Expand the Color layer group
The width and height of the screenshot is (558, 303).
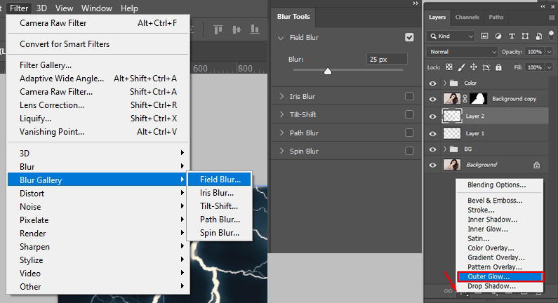click(x=444, y=83)
